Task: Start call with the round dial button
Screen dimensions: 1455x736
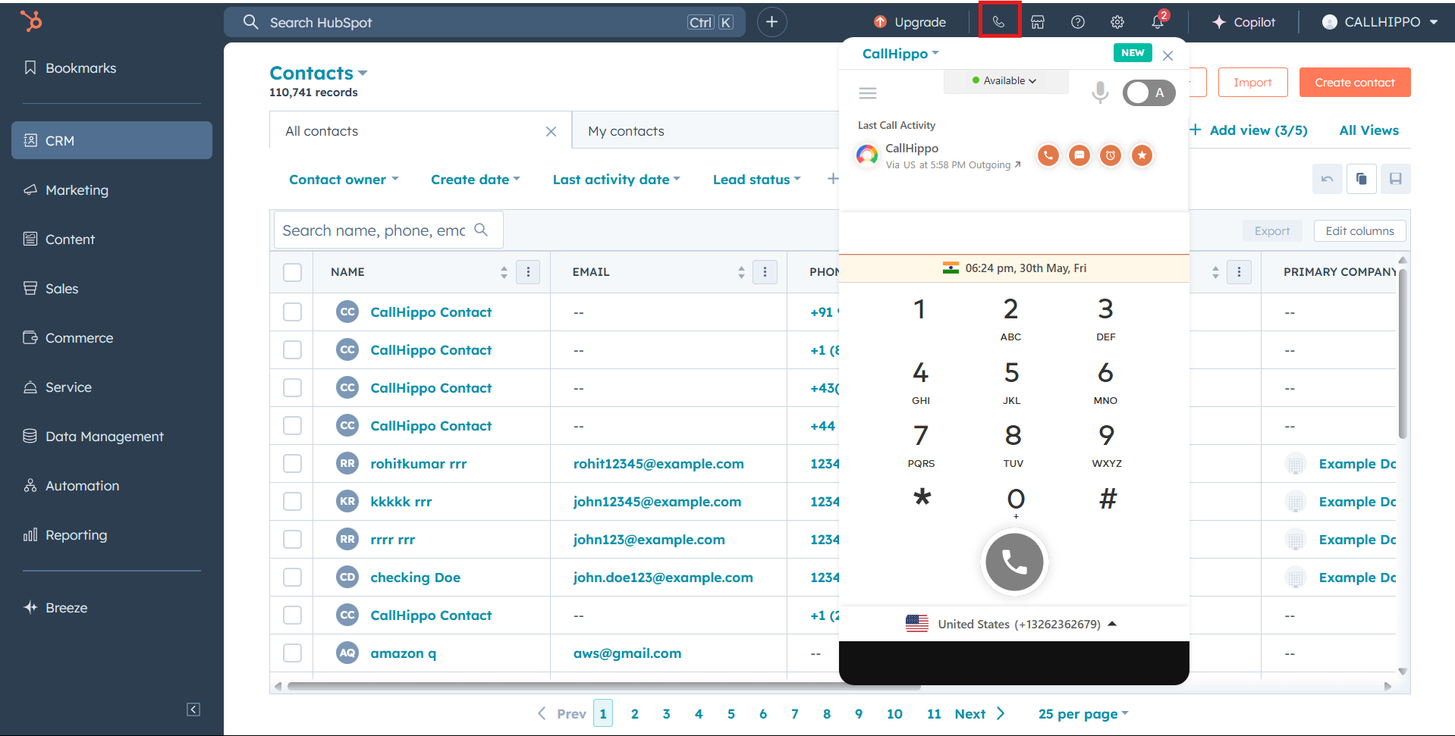Action: coord(1014,562)
